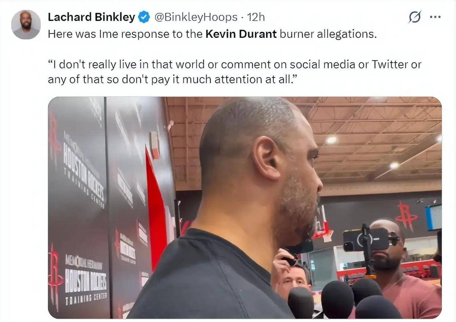Open the three-dots more options menu

pos(435,17)
